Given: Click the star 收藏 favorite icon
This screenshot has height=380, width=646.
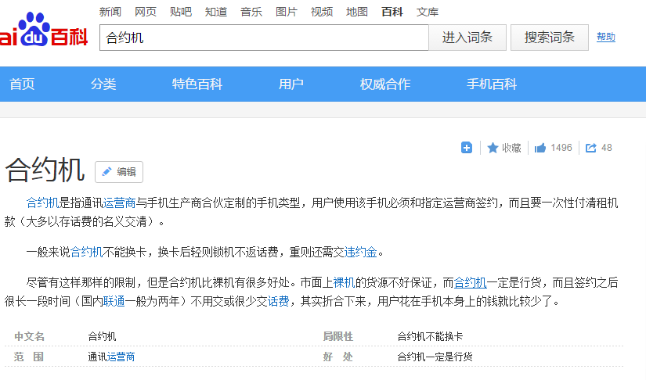Looking at the screenshot, I should [493, 148].
